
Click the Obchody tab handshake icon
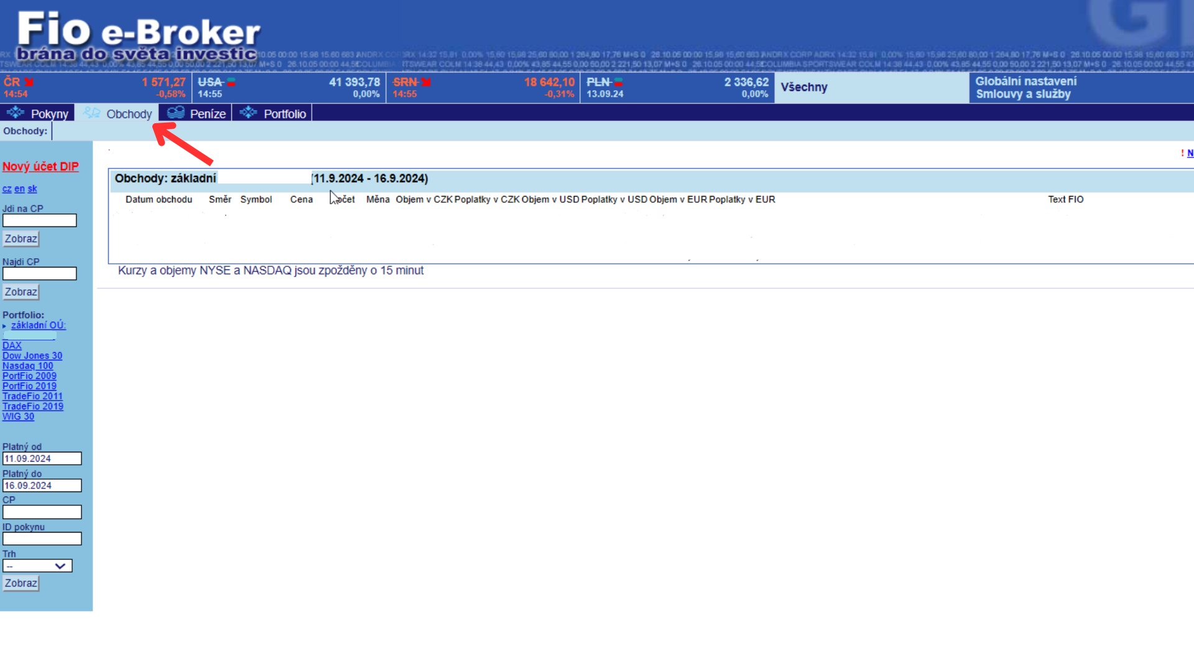point(91,113)
